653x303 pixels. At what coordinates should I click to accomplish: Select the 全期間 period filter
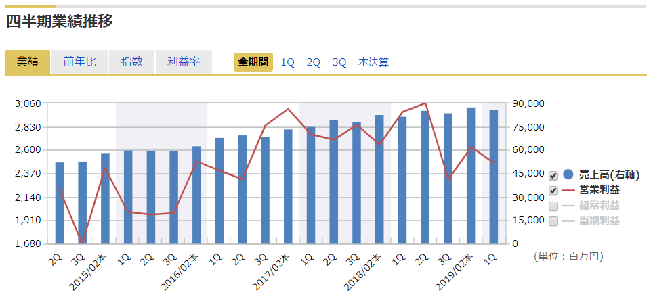pos(253,62)
